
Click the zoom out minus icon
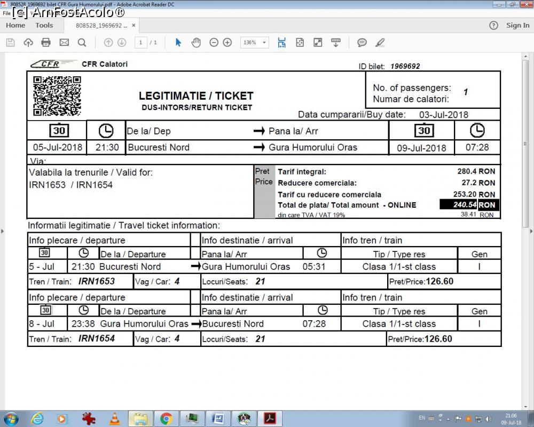[214, 43]
